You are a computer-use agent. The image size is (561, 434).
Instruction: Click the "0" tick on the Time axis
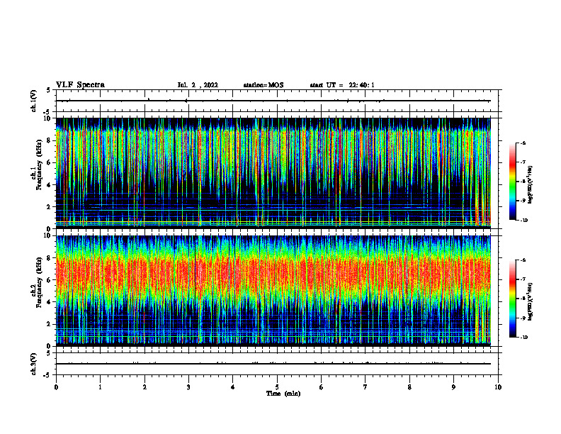[x=56, y=387]
